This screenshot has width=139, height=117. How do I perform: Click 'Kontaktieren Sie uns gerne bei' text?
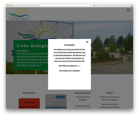[x=110, y=97]
